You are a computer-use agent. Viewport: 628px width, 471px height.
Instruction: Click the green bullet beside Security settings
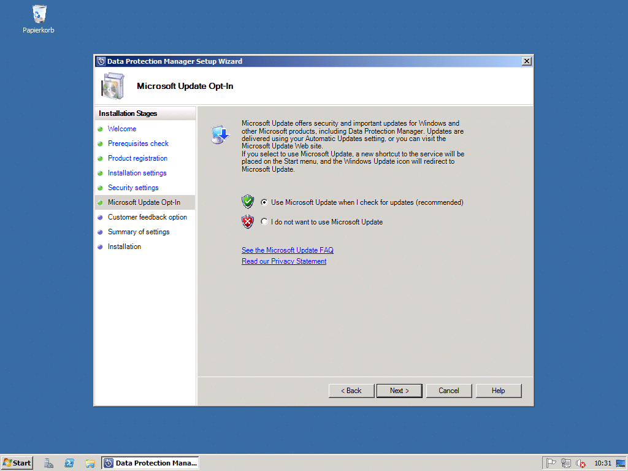[100, 188]
